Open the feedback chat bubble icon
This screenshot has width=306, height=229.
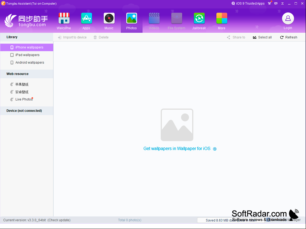point(276,4)
